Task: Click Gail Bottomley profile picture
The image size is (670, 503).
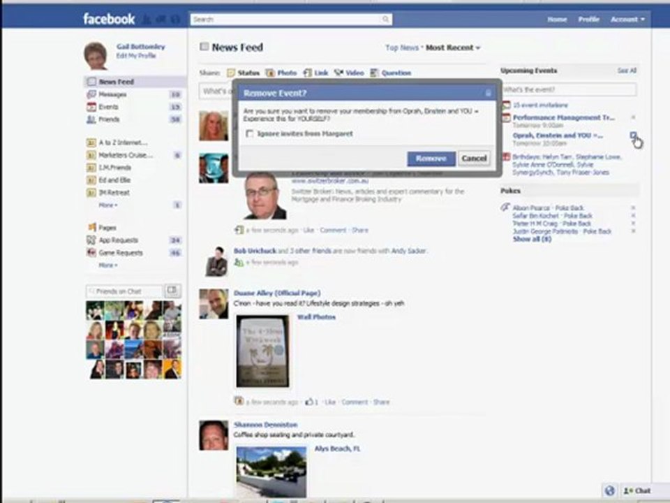Action: tap(96, 56)
